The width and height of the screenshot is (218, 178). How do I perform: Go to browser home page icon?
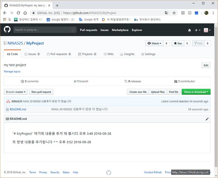(x=25, y=13)
